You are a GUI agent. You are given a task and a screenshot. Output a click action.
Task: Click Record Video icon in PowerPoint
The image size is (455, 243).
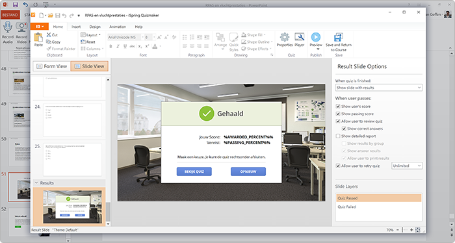click(21, 27)
